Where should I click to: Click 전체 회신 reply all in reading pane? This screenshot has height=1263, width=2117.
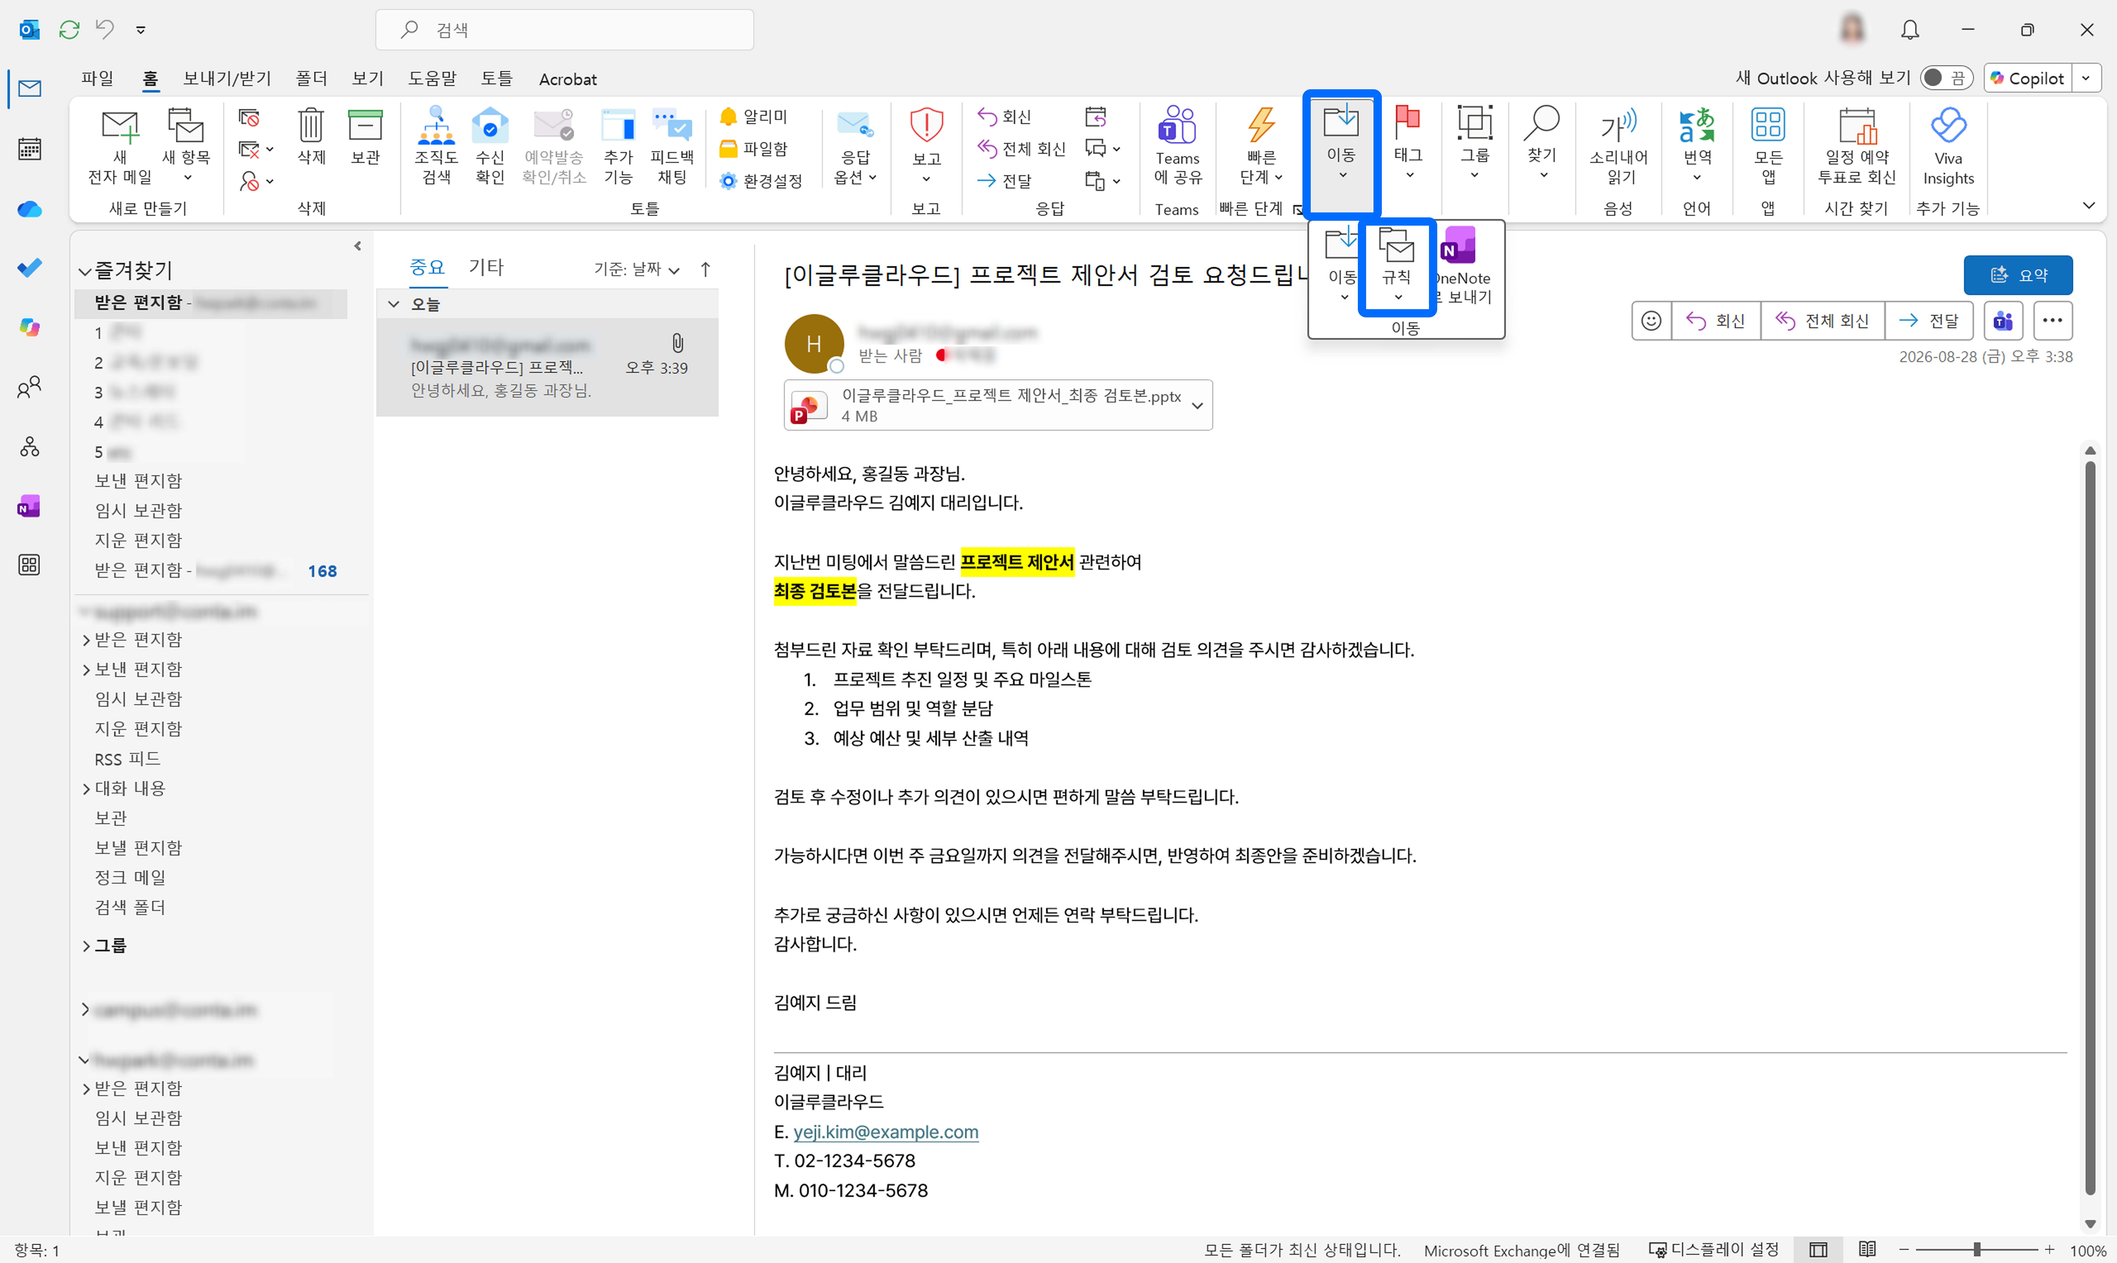[1823, 321]
